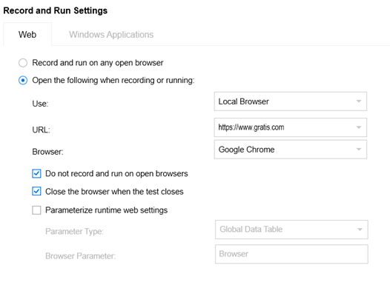Click the Local Browser combo box text
This screenshot has width=390, height=291.
coord(243,101)
